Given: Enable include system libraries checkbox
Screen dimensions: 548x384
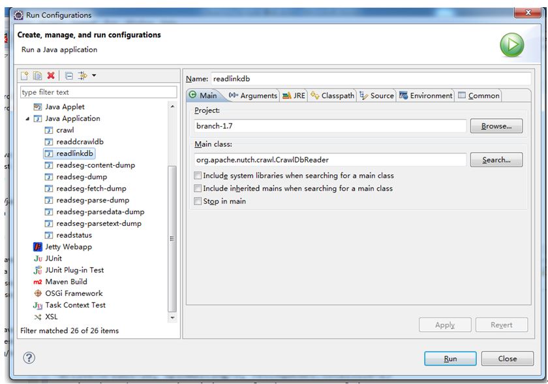Looking at the screenshot, I should [x=198, y=176].
